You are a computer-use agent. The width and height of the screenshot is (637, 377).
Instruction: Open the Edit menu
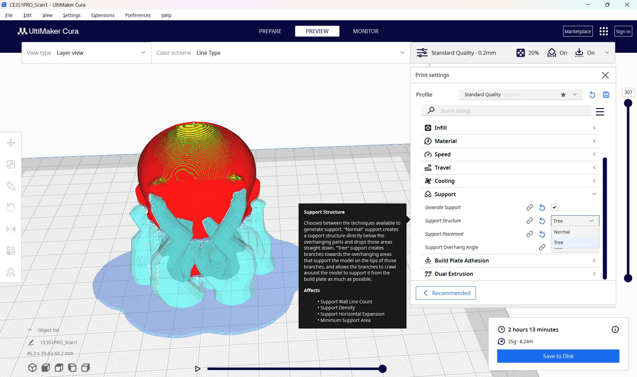pos(28,15)
